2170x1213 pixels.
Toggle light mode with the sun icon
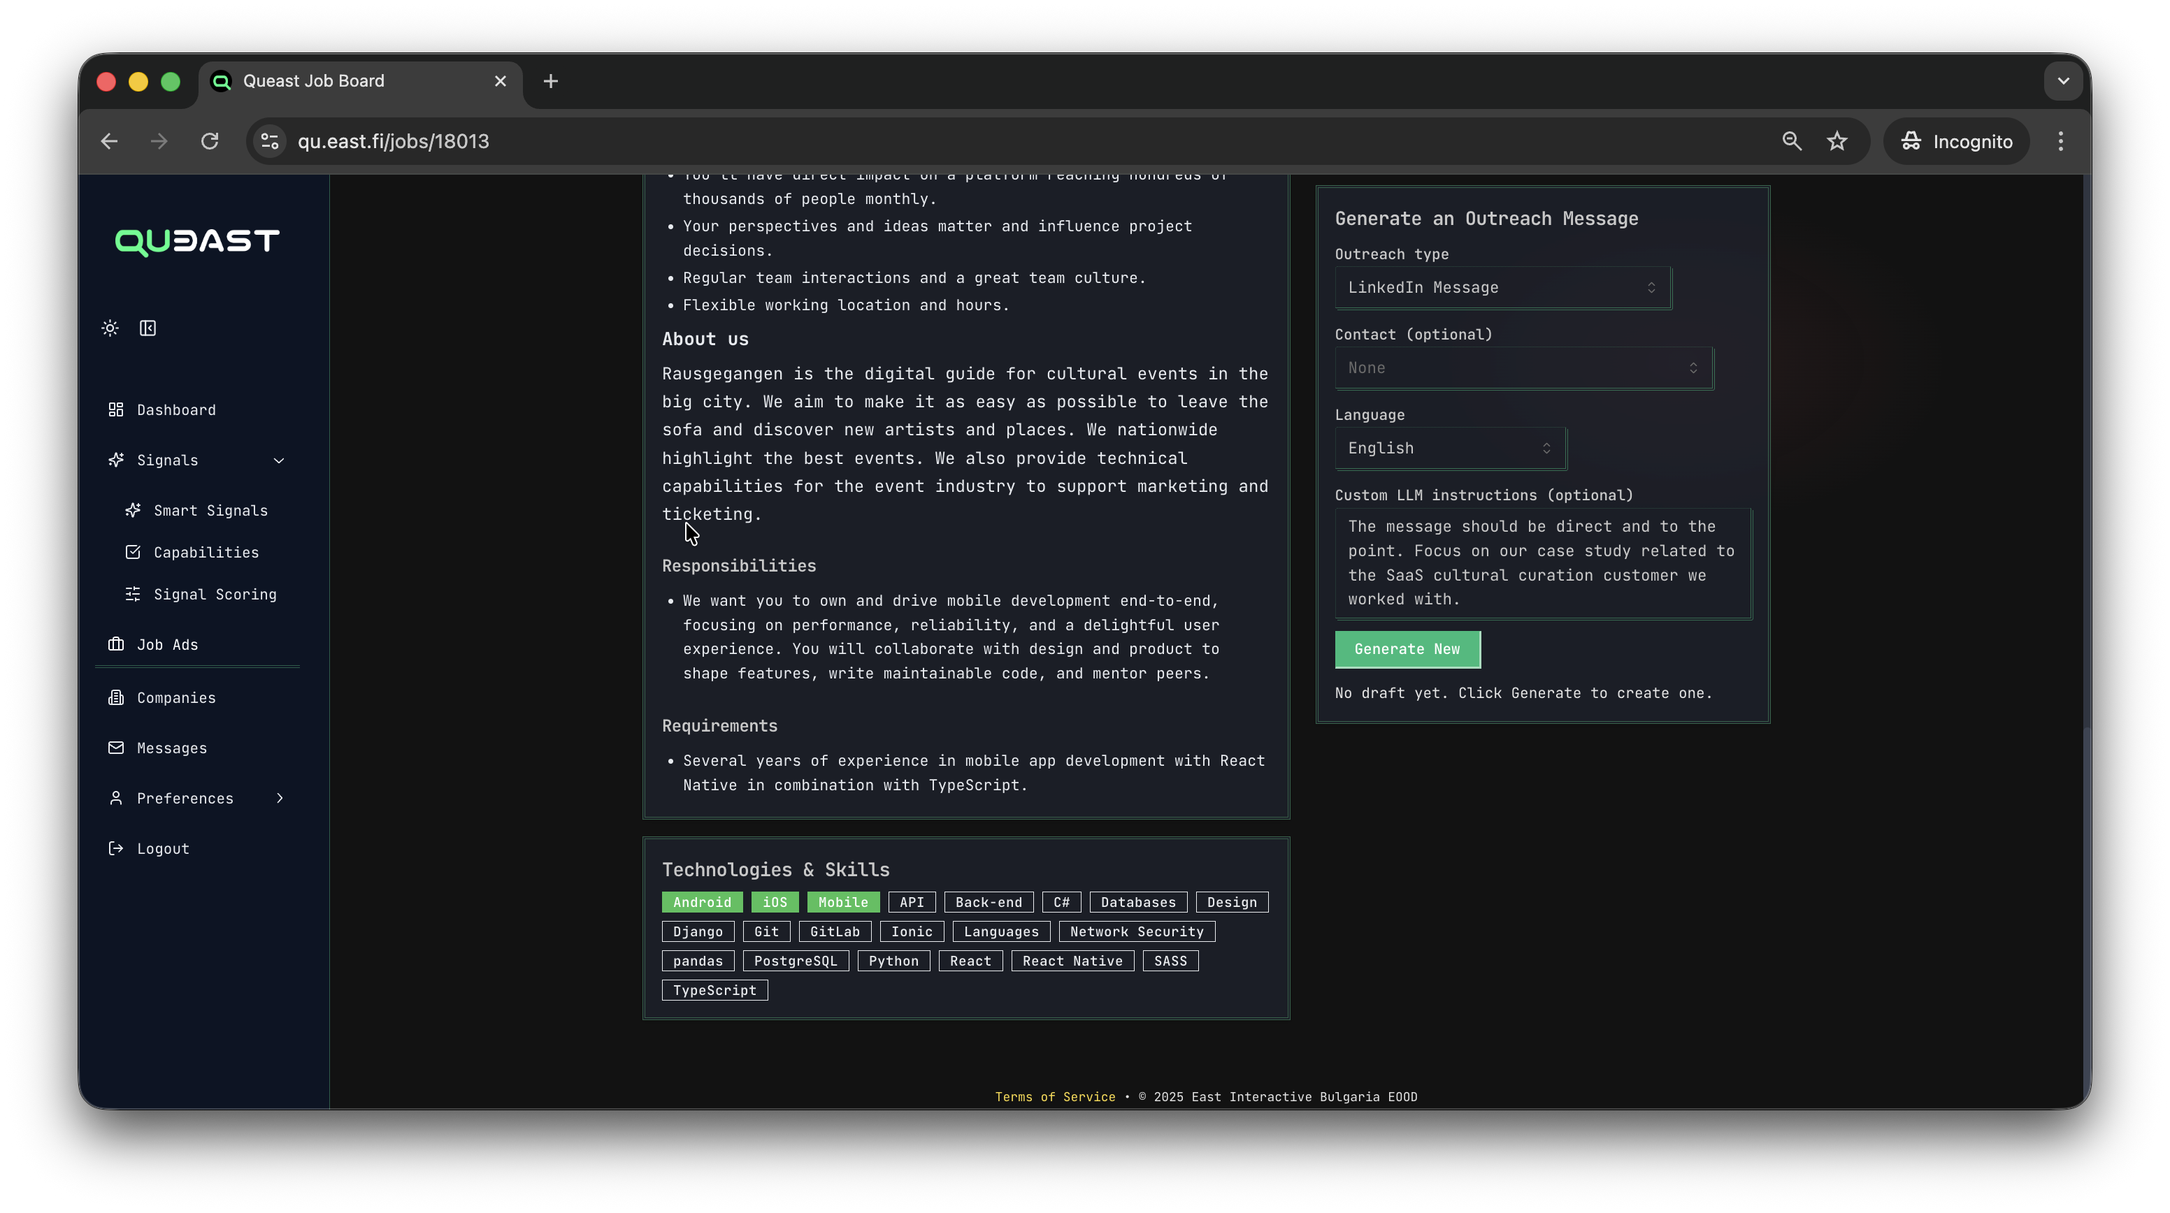point(110,328)
